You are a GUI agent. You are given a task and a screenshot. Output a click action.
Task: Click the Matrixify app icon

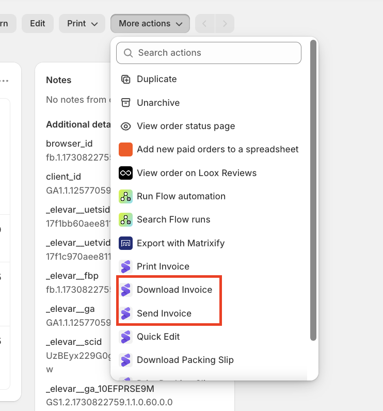(x=125, y=243)
